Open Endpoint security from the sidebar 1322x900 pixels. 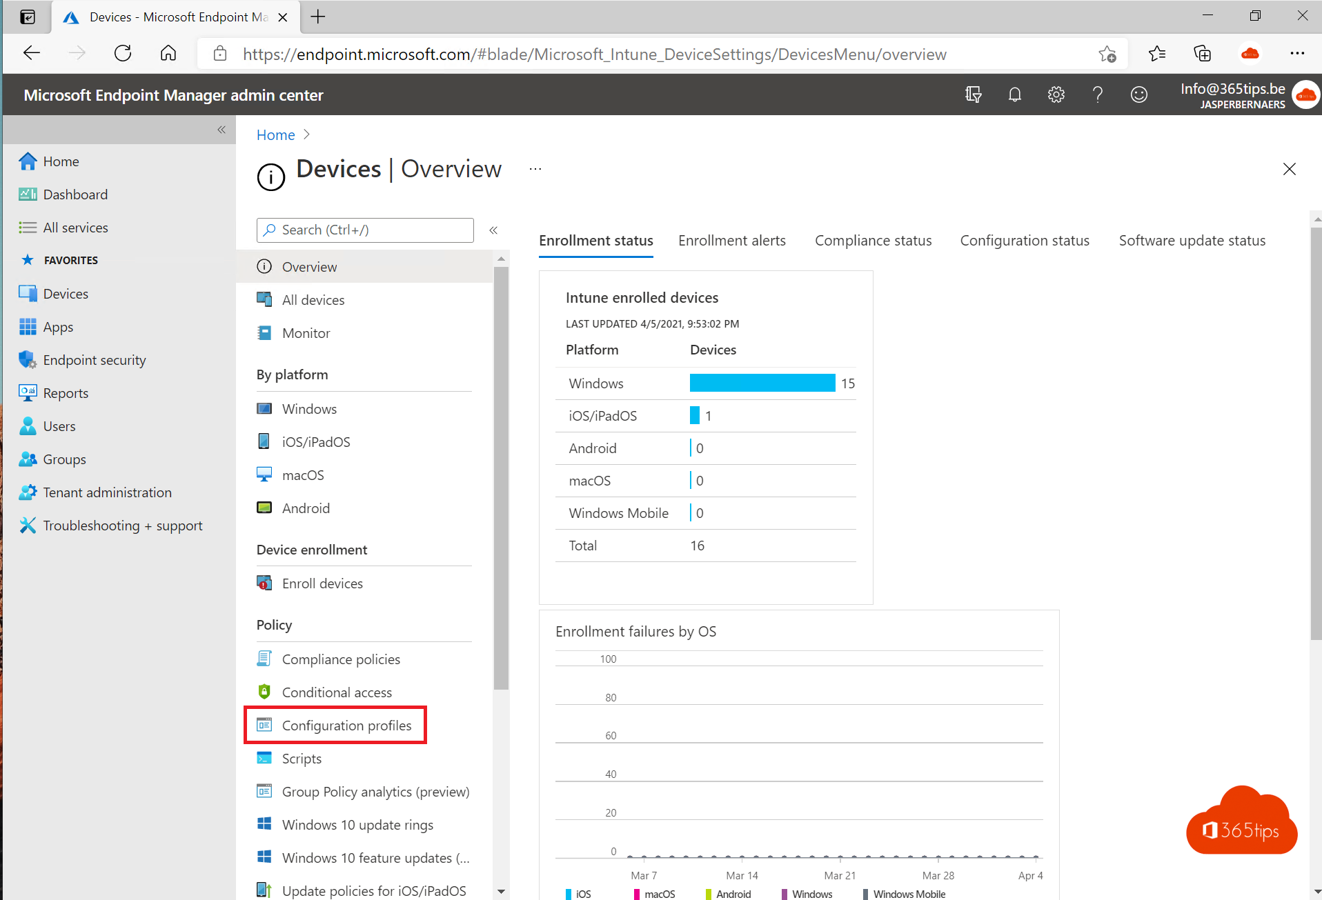click(x=94, y=359)
